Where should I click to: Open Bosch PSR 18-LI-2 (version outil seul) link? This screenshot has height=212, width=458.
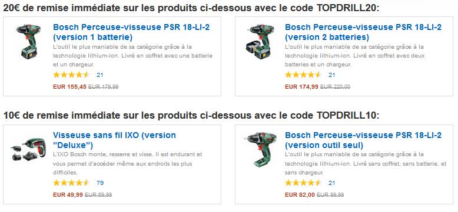[363, 140]
